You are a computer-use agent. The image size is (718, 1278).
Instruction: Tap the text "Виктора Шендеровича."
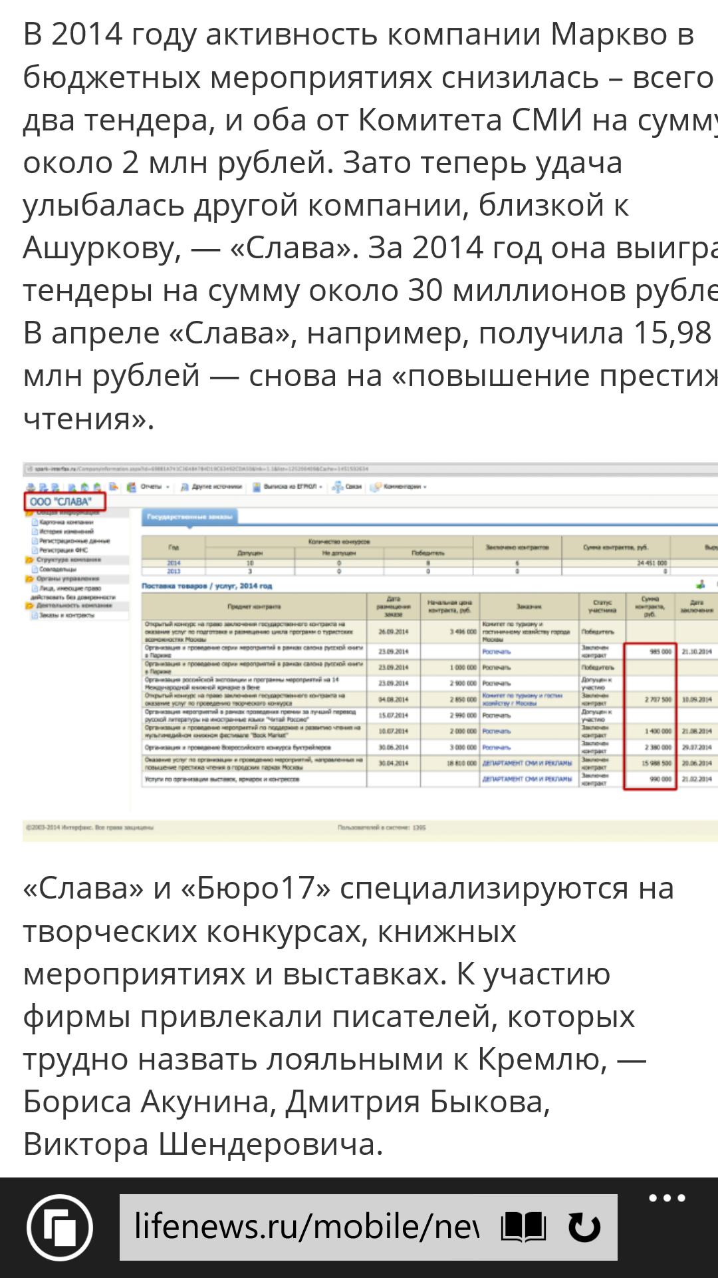click(203, 1144)
